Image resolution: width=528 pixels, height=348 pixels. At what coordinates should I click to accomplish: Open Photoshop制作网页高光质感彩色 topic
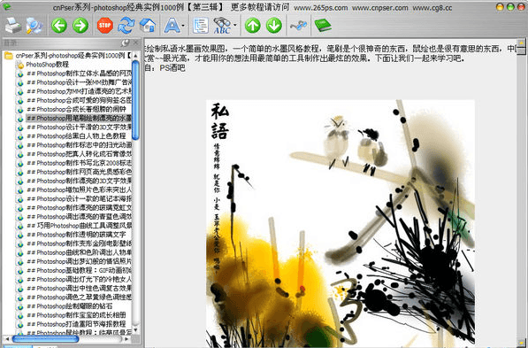coord(79,172)
